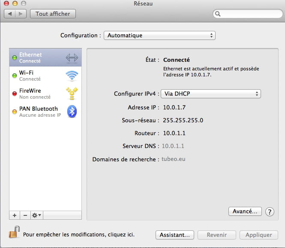Remove selected service with minus button
Image resolution: width=285 pixels, height=248 pixels.
[25, 215]
